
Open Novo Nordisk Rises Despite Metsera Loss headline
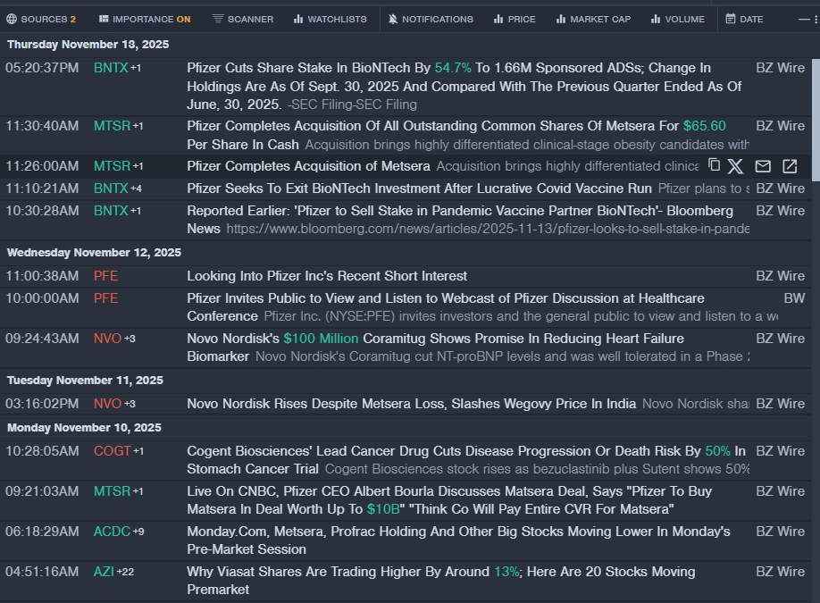(x=411, y=404)
